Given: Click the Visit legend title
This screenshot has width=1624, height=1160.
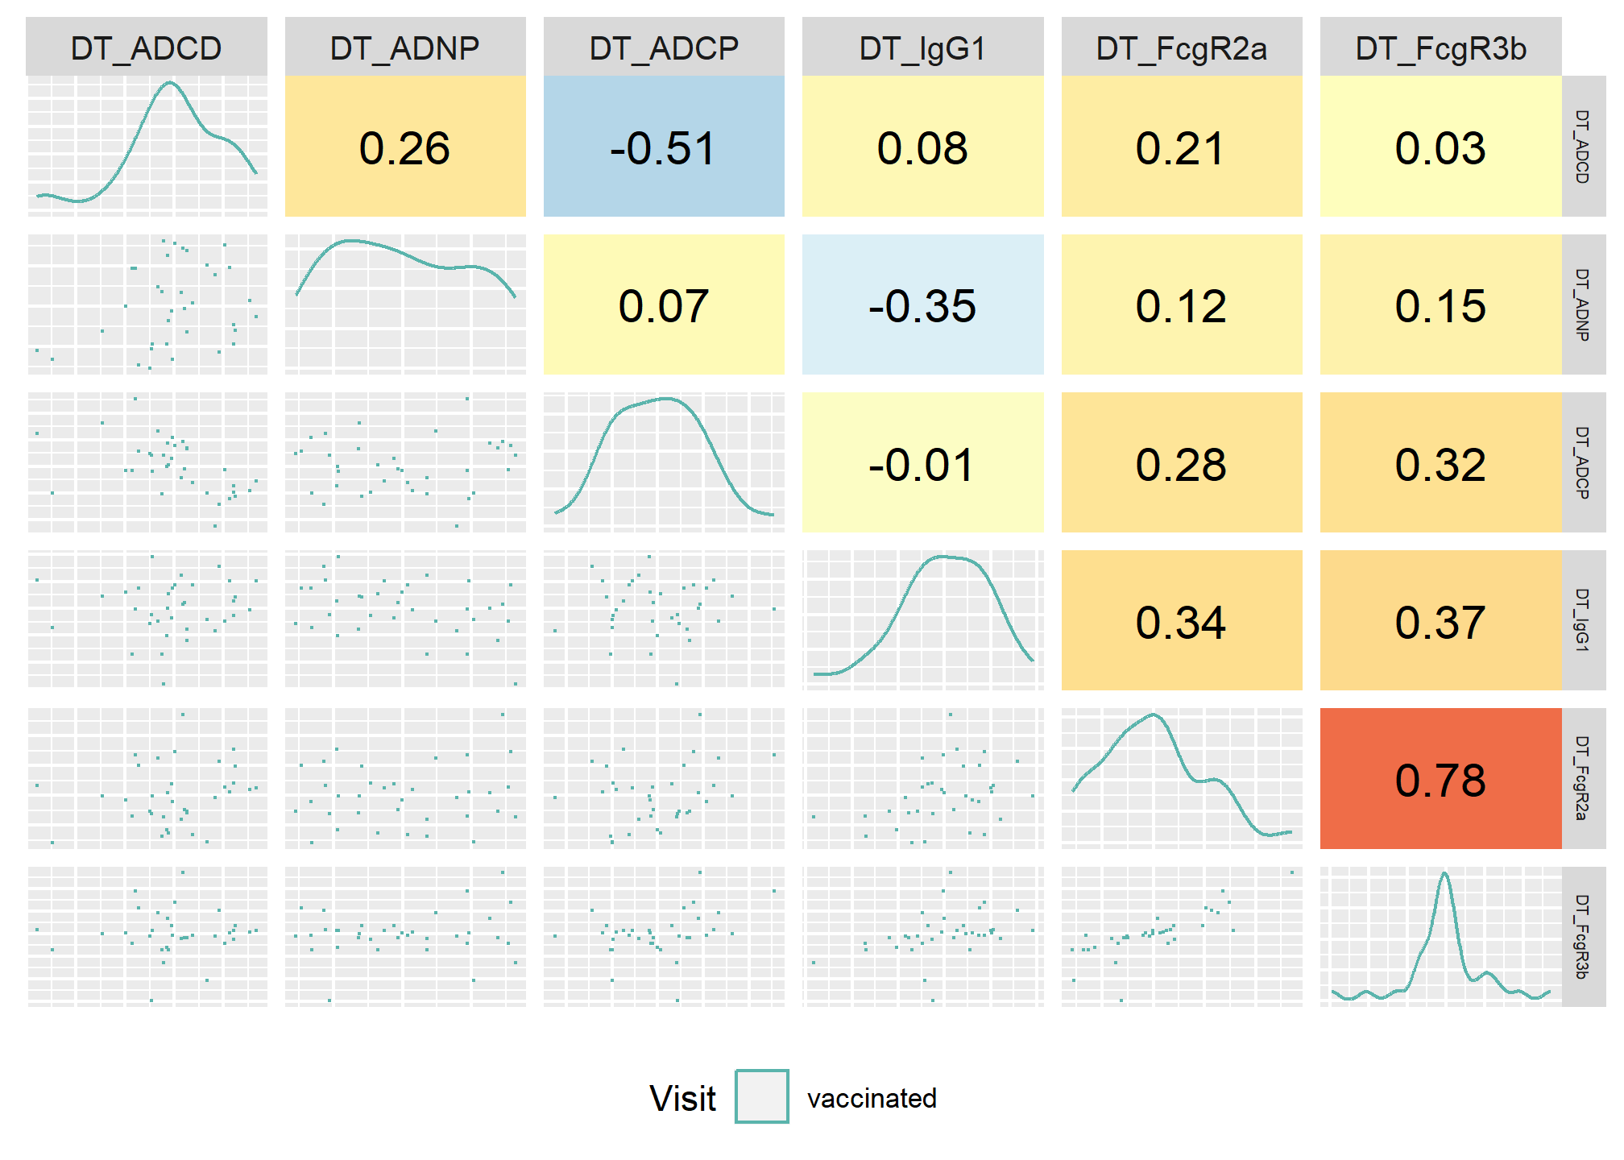Looking at the screenshot, I should click(682, 1098).
